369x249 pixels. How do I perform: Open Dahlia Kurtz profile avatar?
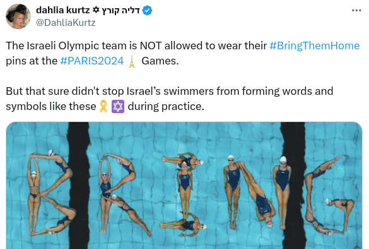[x=18, y=16]
